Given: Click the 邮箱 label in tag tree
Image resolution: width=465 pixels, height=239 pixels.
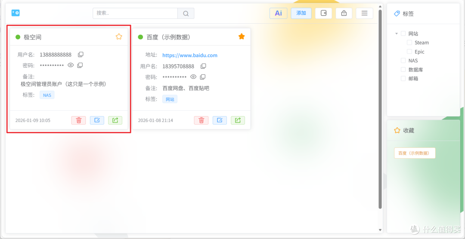Looking at the screenshot, I should click(413, 79).
